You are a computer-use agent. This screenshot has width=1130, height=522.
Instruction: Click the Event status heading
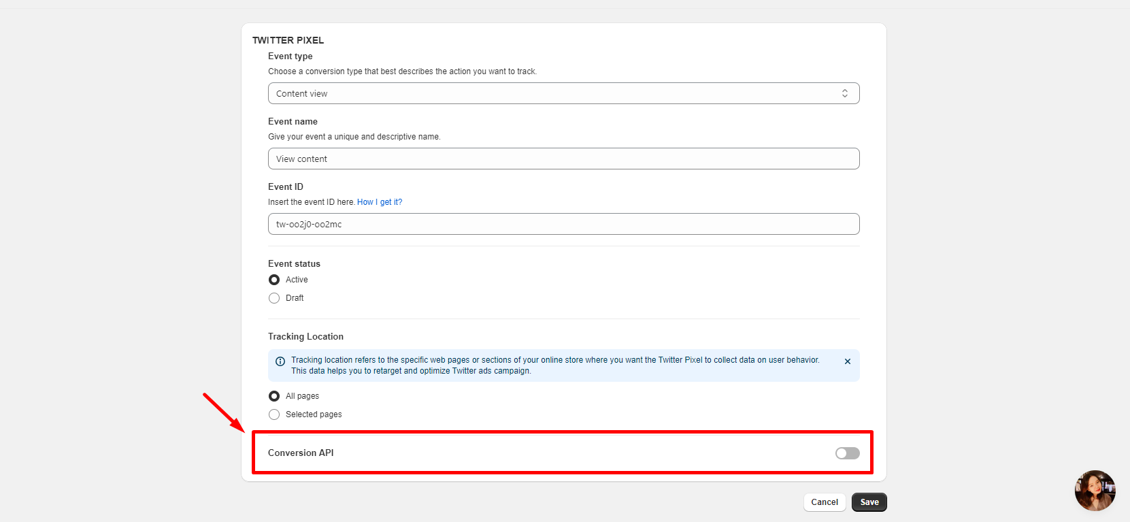click(x=294, y=264)
